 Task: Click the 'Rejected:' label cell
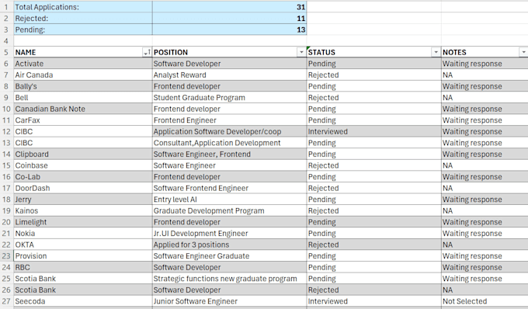(83, 18)
